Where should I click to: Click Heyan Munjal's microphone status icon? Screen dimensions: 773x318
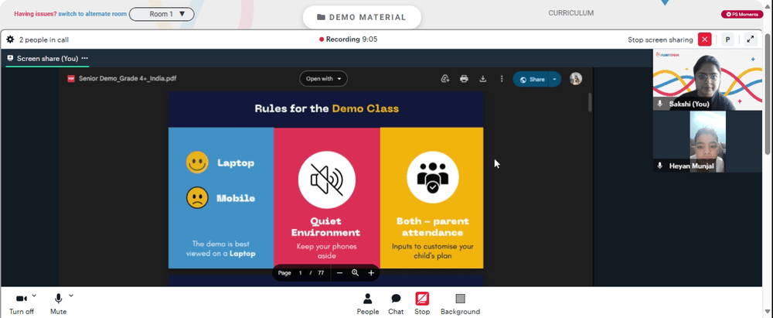pyautogui.click(x=660, y=166)
